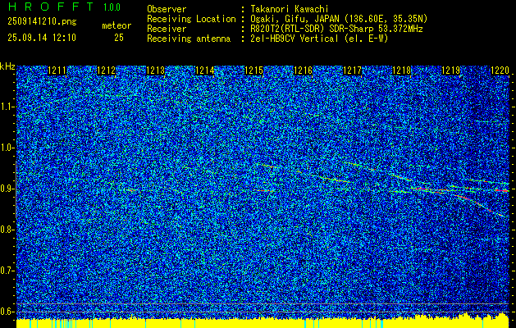
Task: Click the Receiving antenna field label
Action: 189,39
